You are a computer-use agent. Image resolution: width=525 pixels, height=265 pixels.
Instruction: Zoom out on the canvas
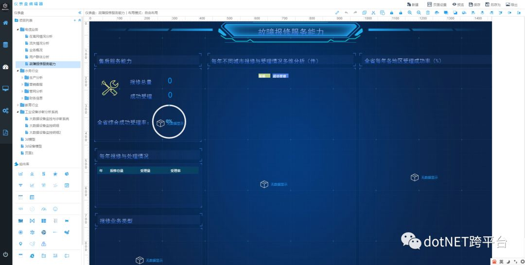point(419,13)
